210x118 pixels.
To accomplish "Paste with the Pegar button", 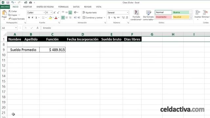I will (4, 15).
